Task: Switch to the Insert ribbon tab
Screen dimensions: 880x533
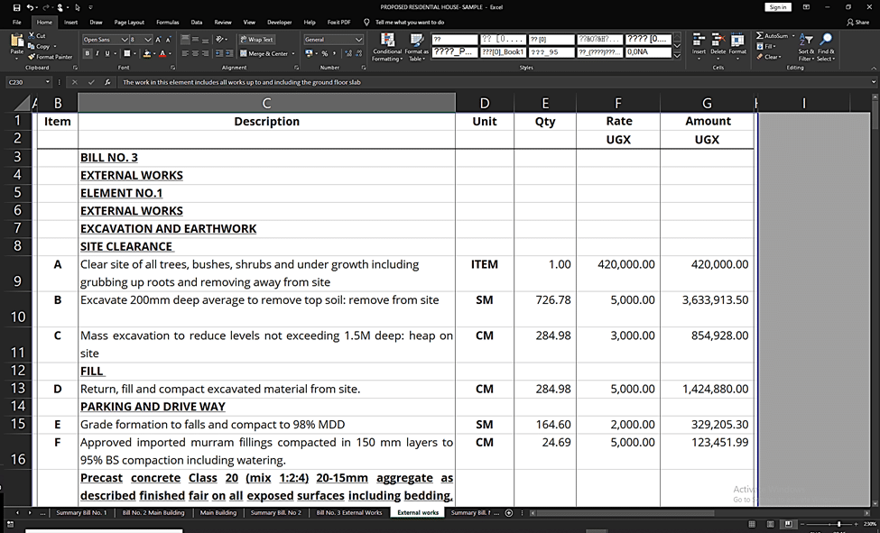Action: pos(70,23)
